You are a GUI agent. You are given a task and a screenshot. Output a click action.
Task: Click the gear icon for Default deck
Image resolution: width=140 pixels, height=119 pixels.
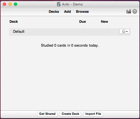click(124, 31)
